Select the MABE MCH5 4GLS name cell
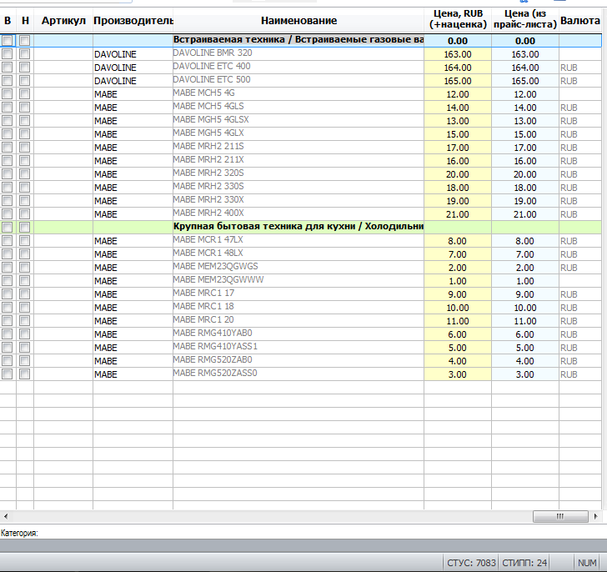 click(x=298, y=108)
